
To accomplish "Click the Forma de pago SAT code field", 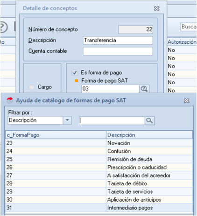I will pos(110,89).
